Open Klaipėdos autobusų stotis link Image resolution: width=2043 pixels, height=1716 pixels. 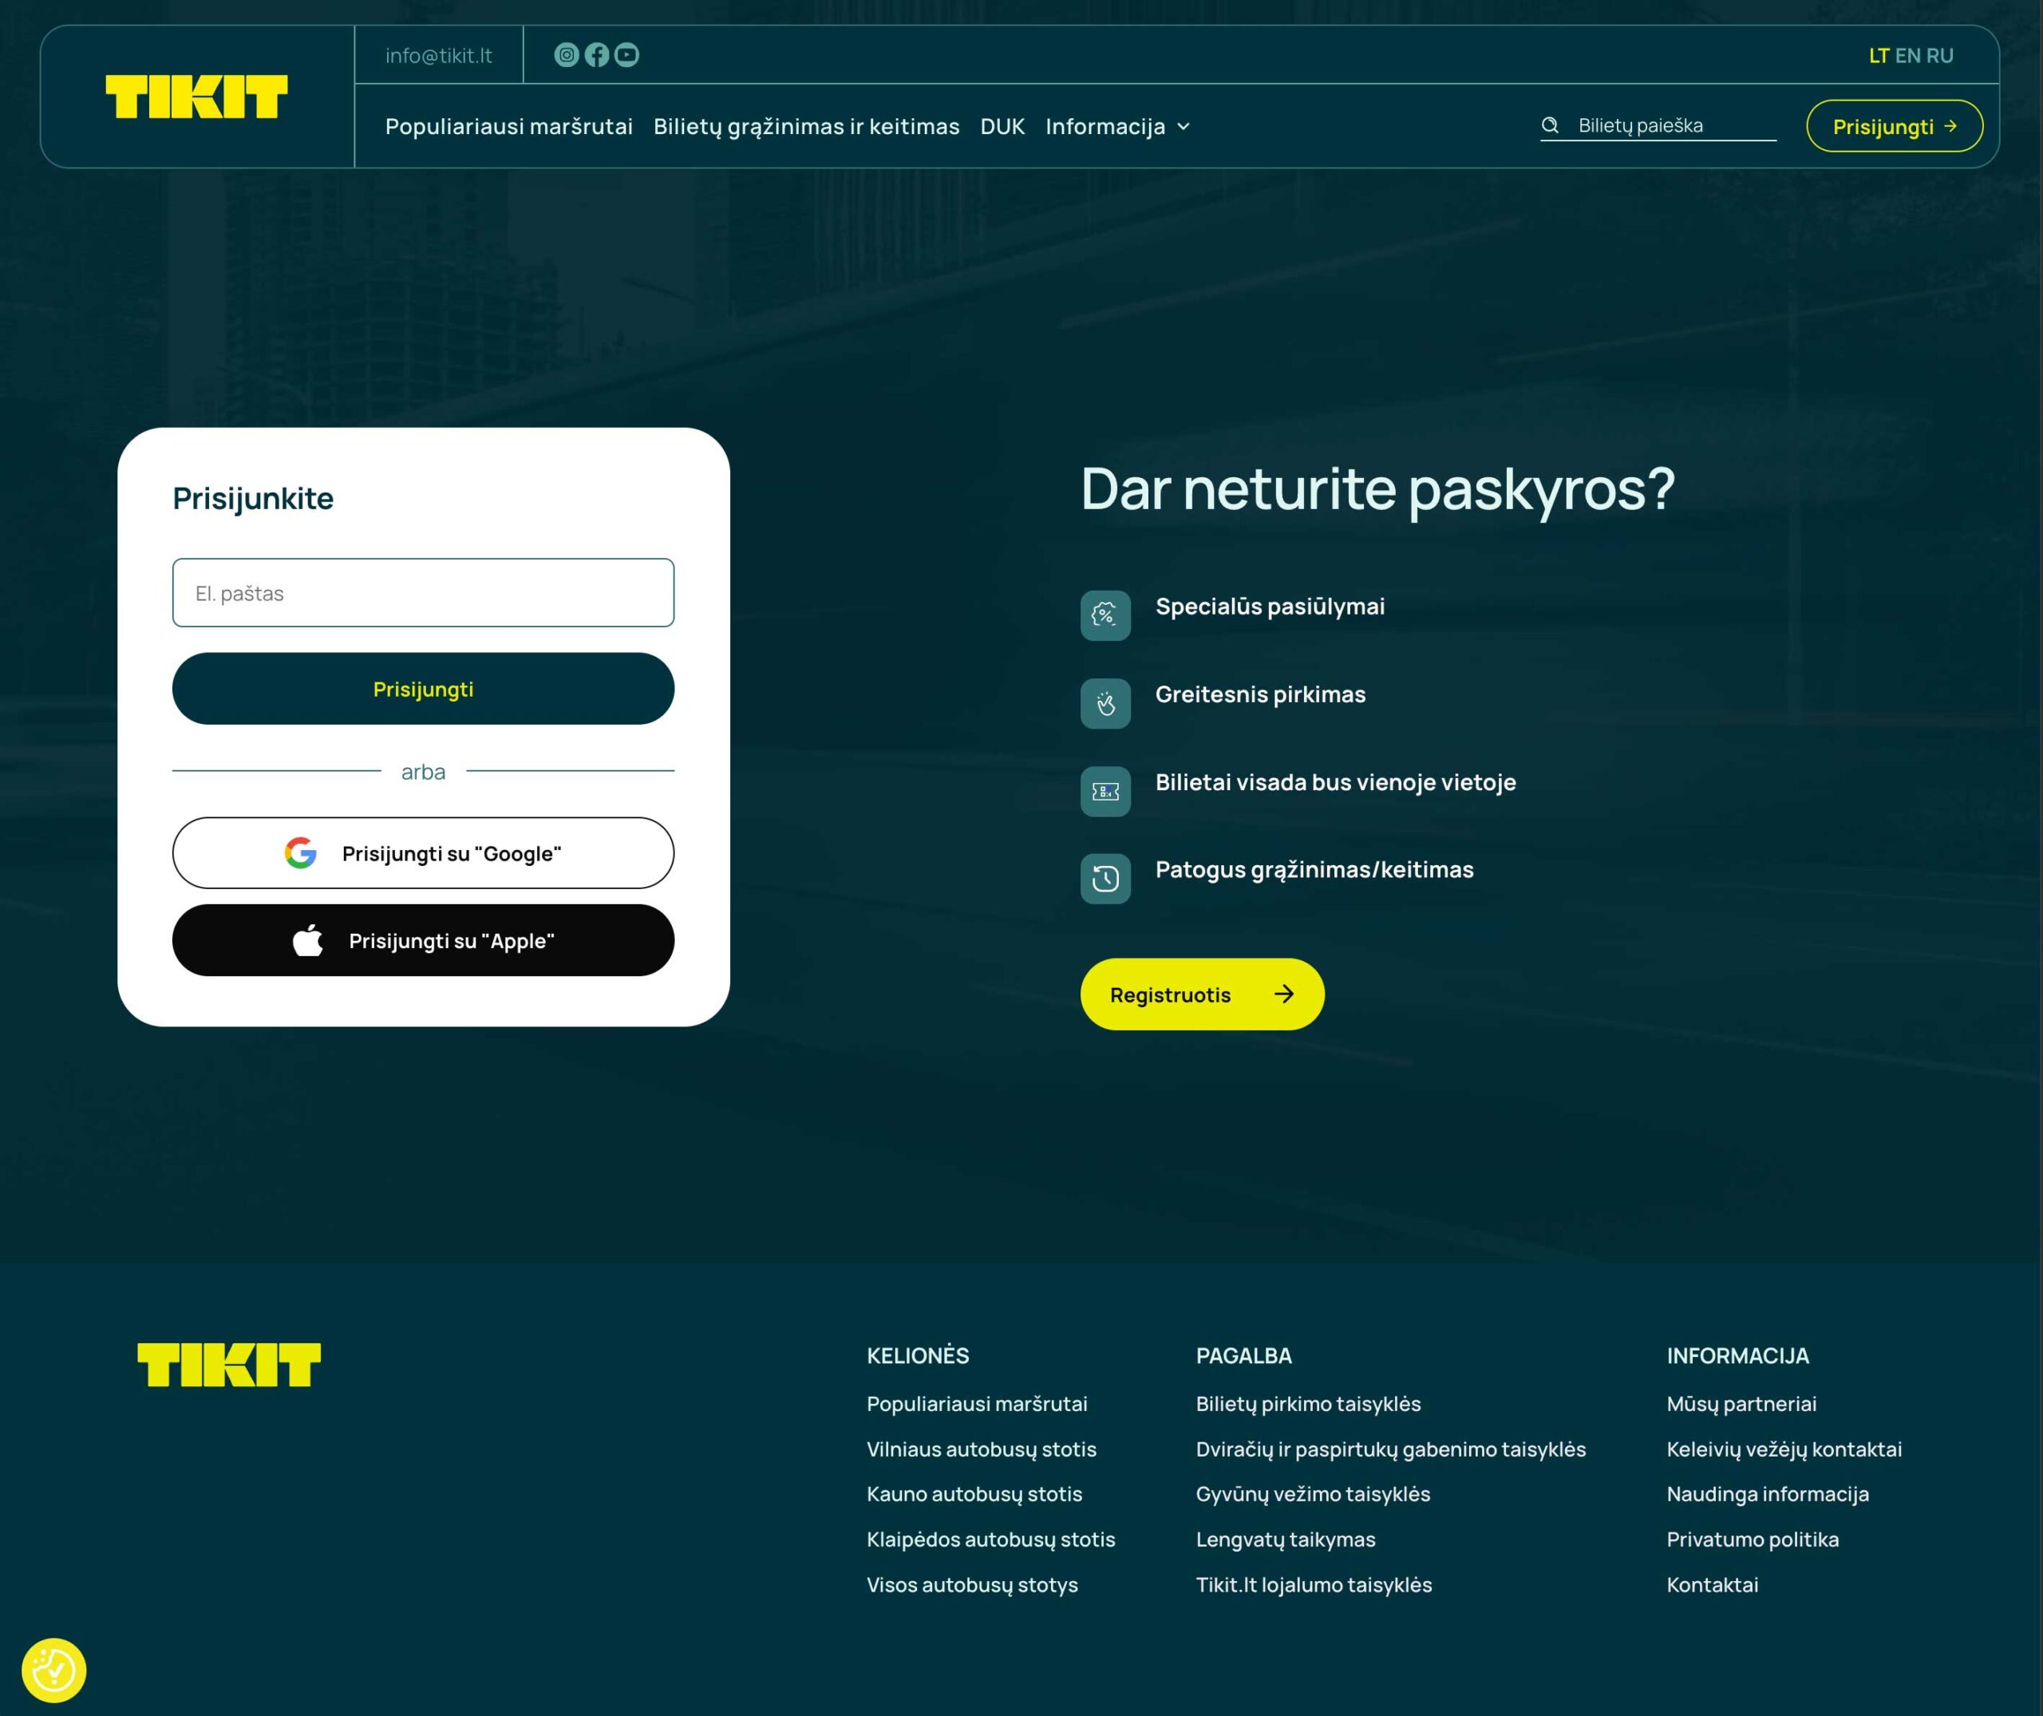click(991, 1540)
